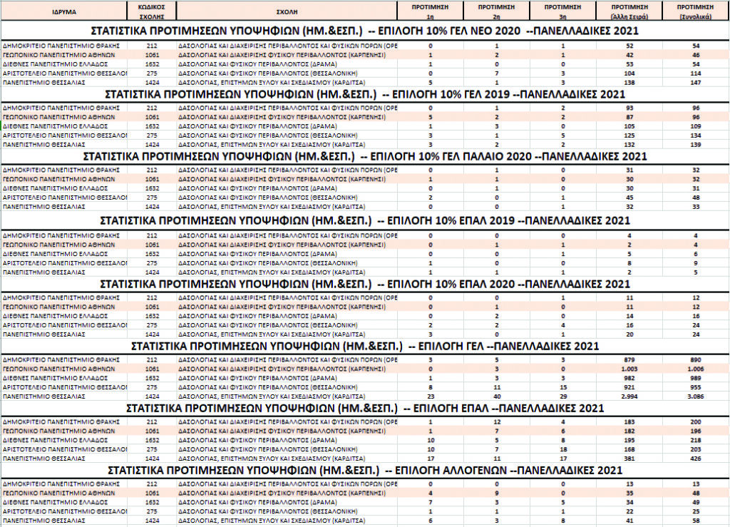
Task: Click the ΕΠΙΛΟΓΗ 10% ΕΠΑΛ 2020 section title
Action: coord(364,284)
